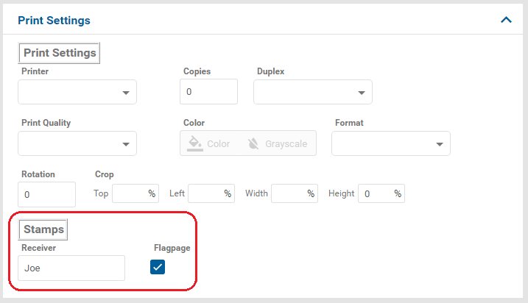Click the Crop Left percent field
The width and height of the screenshot is (528, 303).
[205, 193]
